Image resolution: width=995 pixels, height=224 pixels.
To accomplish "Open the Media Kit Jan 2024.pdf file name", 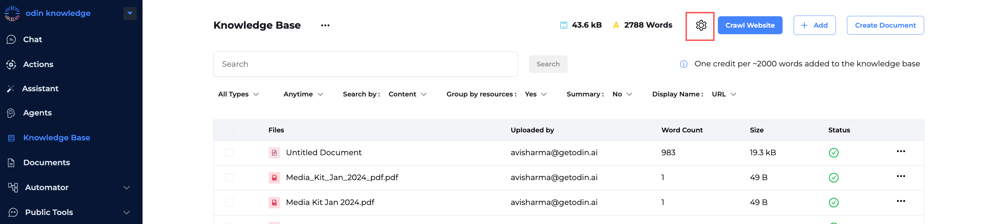I will tap(330, 202).
